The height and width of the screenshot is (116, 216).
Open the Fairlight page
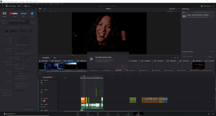coord(128,113)
